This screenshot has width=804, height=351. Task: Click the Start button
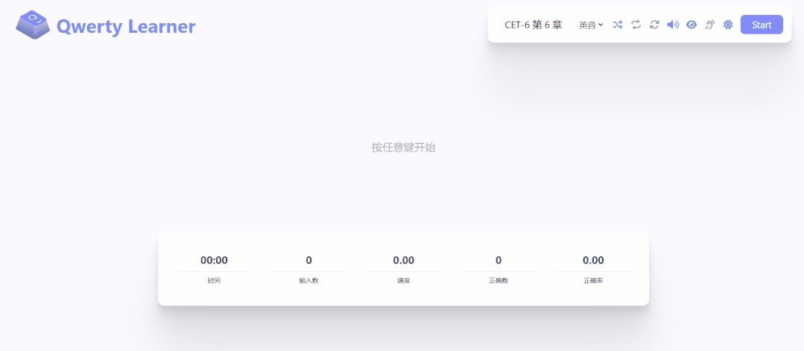[x=762, y=25]
